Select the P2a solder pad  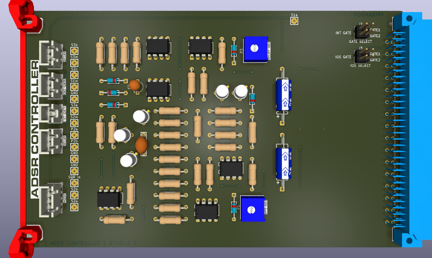click(x=74, y=135)
